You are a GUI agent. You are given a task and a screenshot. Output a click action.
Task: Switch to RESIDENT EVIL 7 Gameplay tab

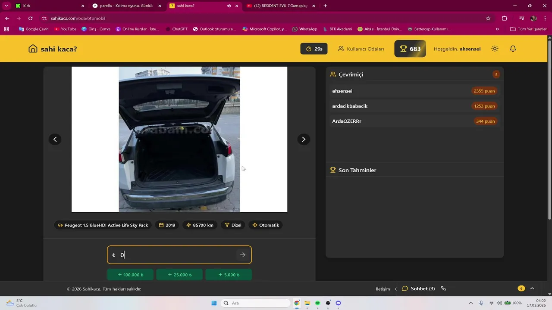click(x=280, y=6)
